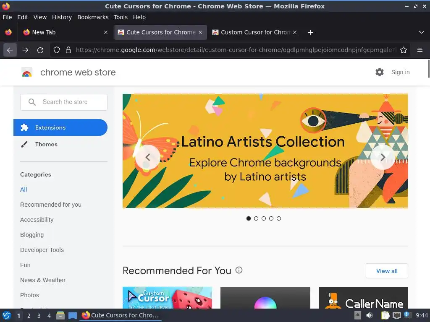Viewport: 430px width, 322px height.
Task: Open the Firefox hamburger application menu
Action: point(420,50)
